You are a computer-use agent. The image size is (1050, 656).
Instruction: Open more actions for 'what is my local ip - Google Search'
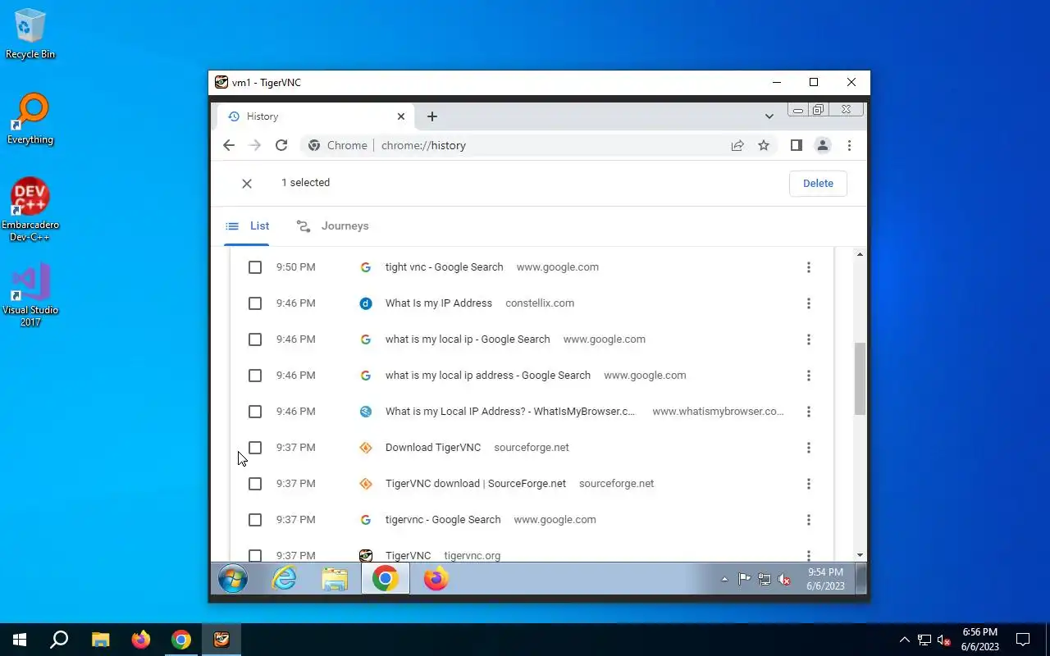809,339
